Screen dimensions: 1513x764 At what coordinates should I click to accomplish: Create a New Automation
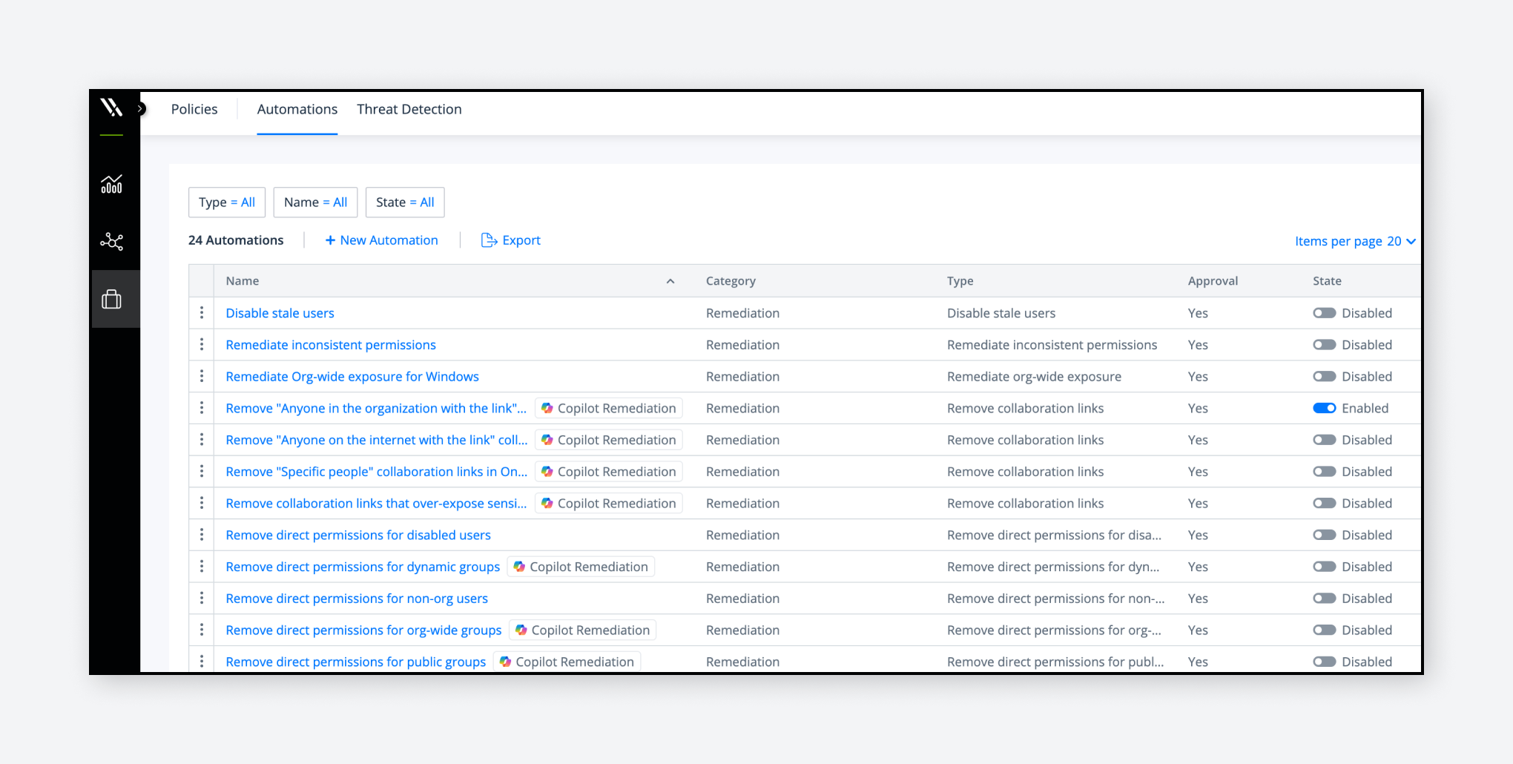click(382, 240)
